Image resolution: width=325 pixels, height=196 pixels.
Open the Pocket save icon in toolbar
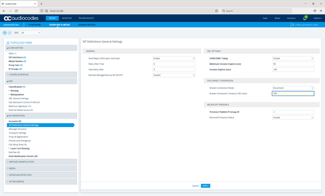tap(315, 11)
